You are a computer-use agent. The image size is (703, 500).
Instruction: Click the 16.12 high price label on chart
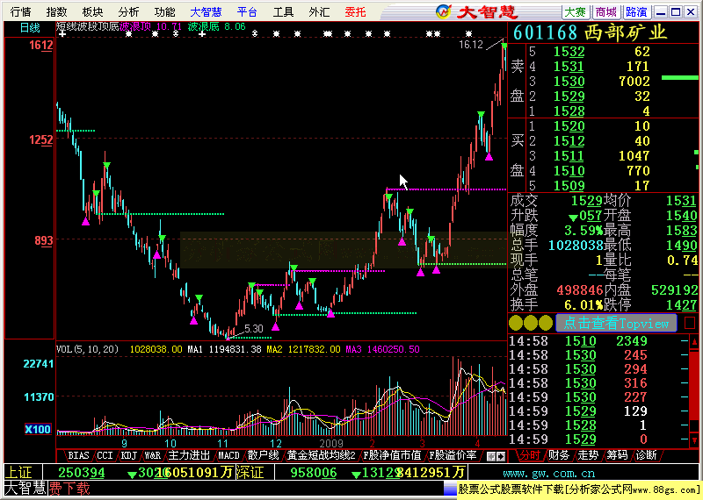point(471,45)
